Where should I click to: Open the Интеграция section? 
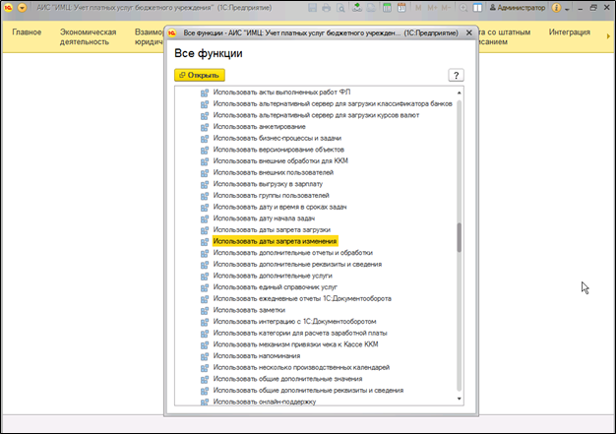[x=569, y=33]
